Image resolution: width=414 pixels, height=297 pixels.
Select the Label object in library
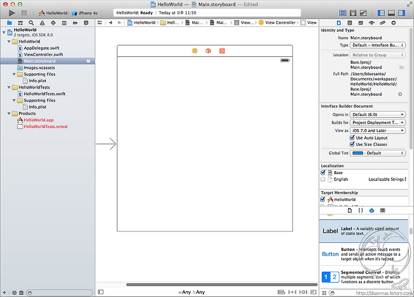363,232
